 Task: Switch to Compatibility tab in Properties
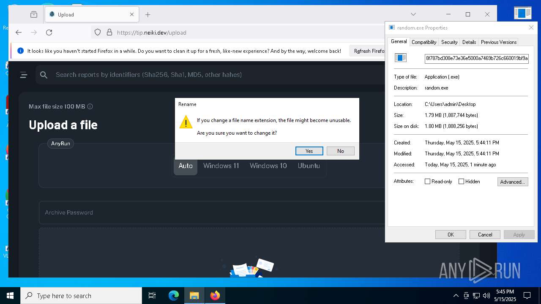tap(424, 42)
